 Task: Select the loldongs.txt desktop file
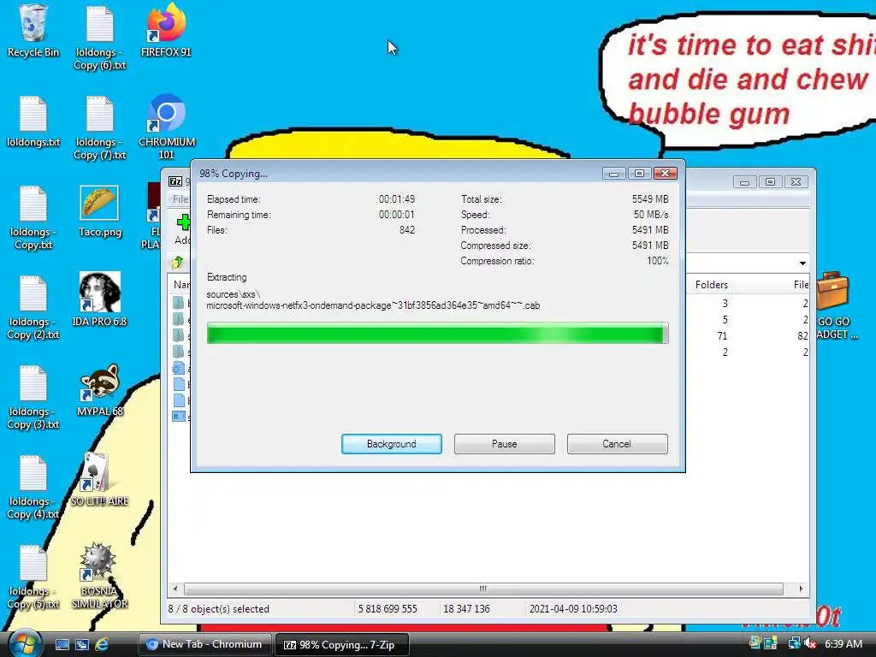click(x=33, y=121)
